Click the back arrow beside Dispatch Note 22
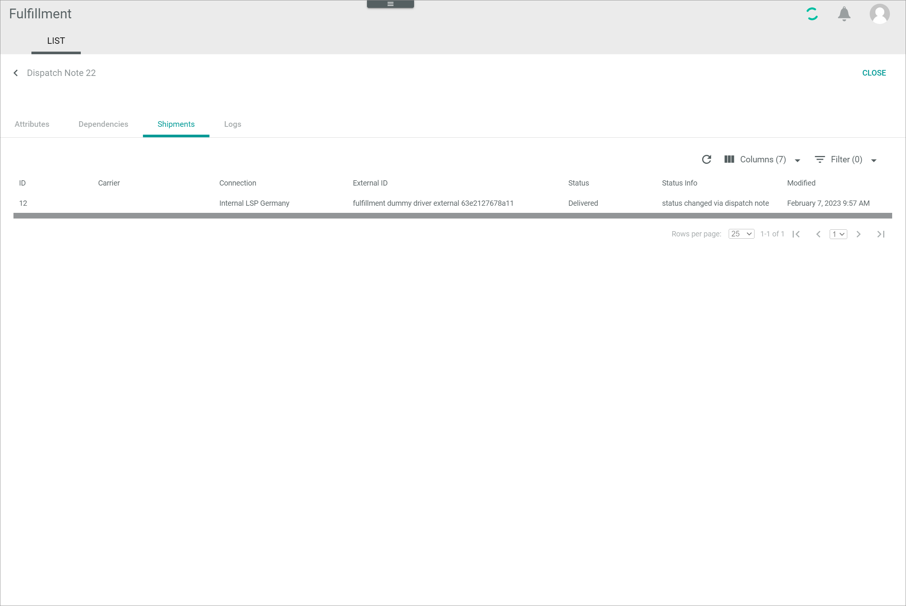Screen dimensions: 906x606 (x=16, y=73)
